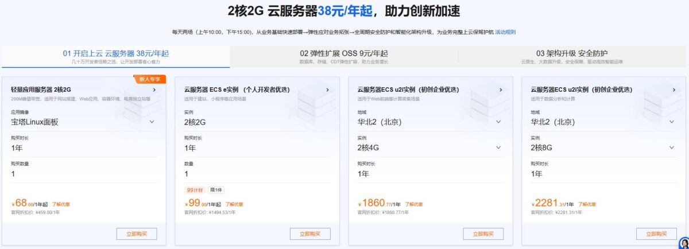Click the arrow beside 云服务器 ECS e实例 title
Viewport: 689px width, 249px height.
[327, 90]
